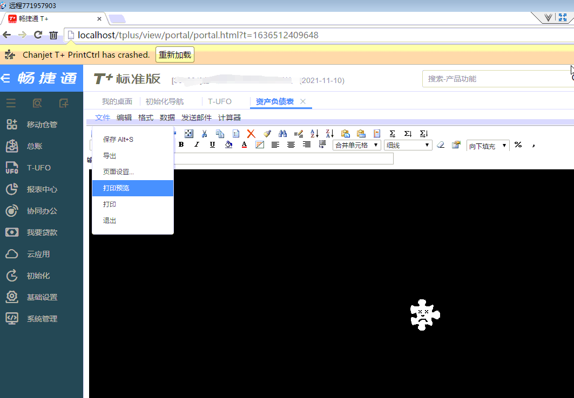Open the 编辑 menu

pyautogui.click(x=124, y=118)
